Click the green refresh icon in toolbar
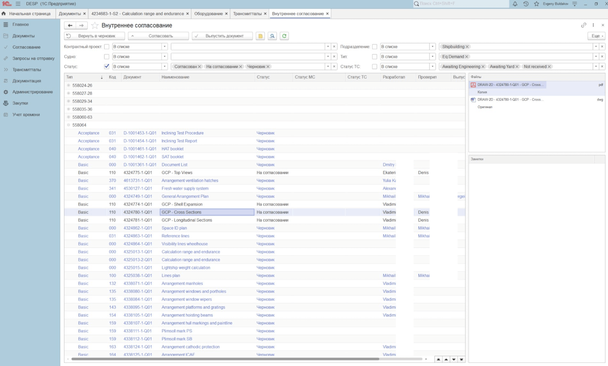608x366 pixels. (284, 36)
